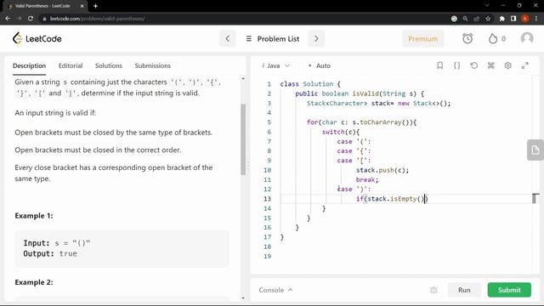The width and height of the screenshot is (544, 306).
Task: Click the 'switch(c){' line
Action: [341, 132]
